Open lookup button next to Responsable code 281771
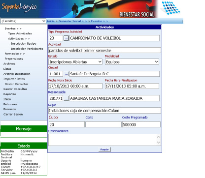This screenshot has height=178, width=205. point(66,98)
